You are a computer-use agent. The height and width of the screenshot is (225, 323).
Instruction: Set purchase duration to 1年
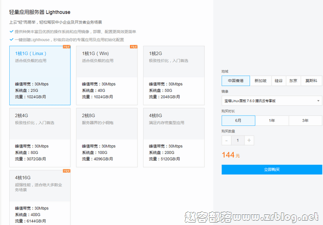tap(272, 120)
